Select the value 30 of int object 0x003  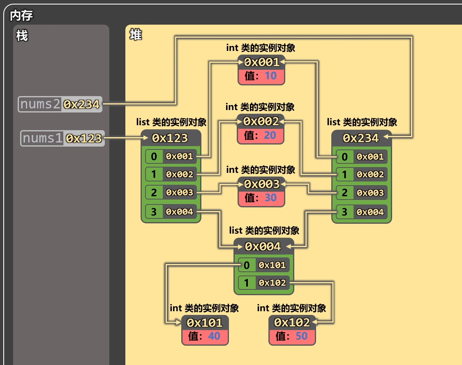click(x=271, y=197)
